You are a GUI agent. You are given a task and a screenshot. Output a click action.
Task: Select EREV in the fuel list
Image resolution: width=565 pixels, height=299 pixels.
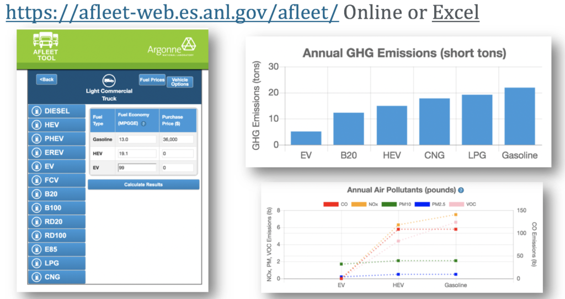pyautogui.click(x=57, y=153)
